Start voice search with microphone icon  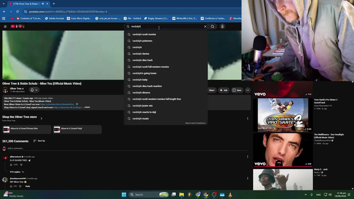222,27
